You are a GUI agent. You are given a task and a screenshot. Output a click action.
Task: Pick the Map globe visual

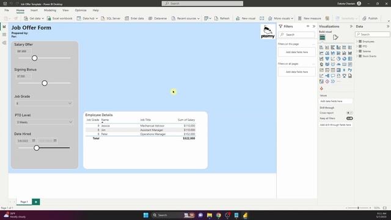tap(321, 64)
